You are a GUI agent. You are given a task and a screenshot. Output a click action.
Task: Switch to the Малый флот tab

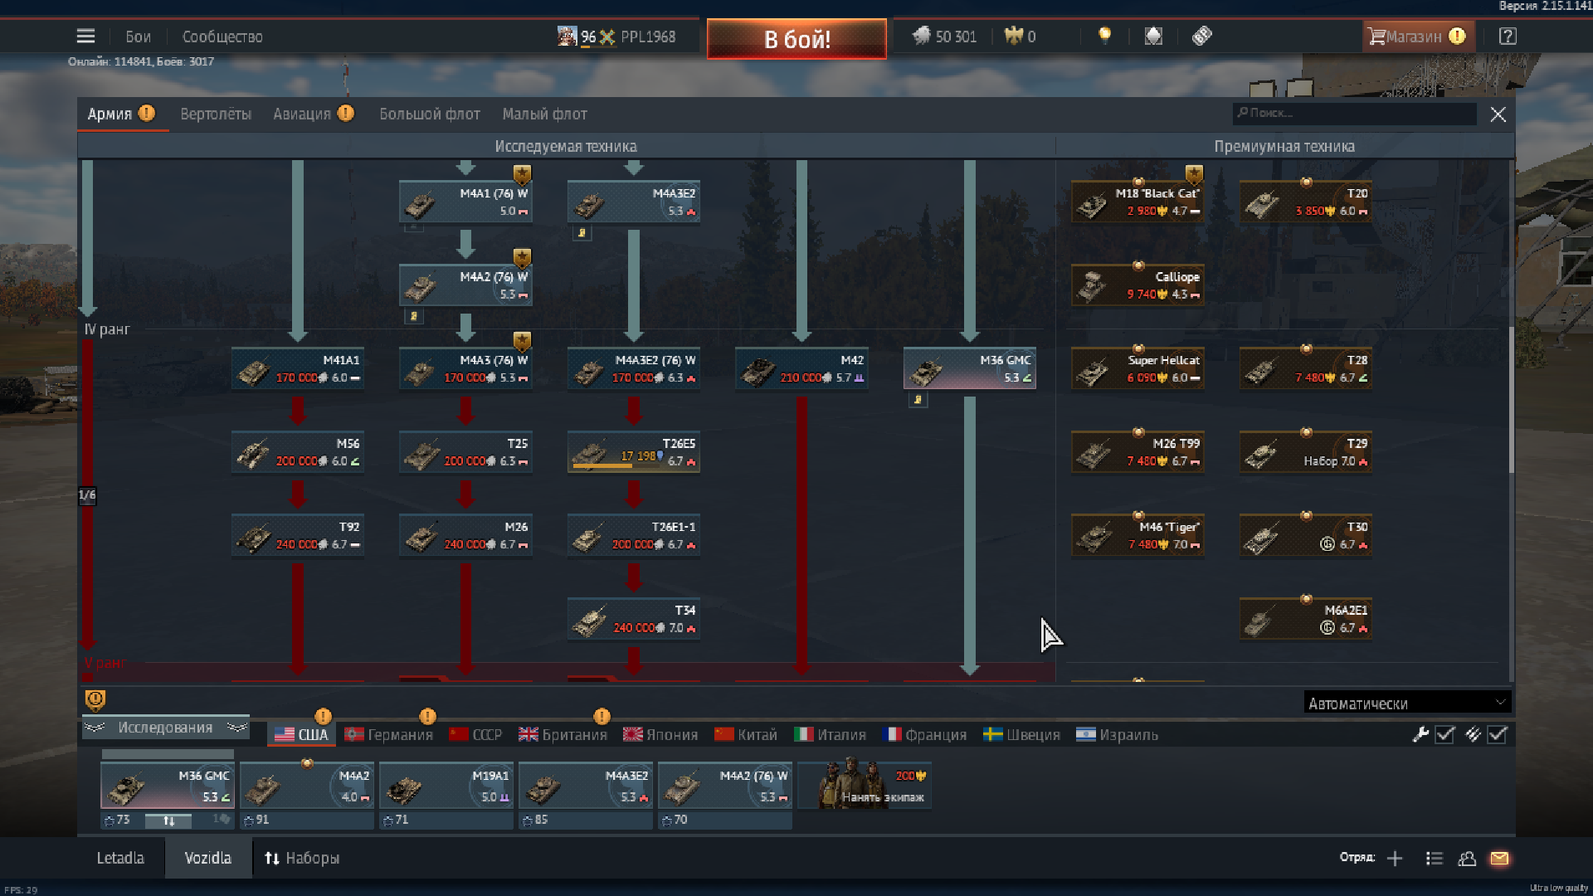[x=544, y=114]
